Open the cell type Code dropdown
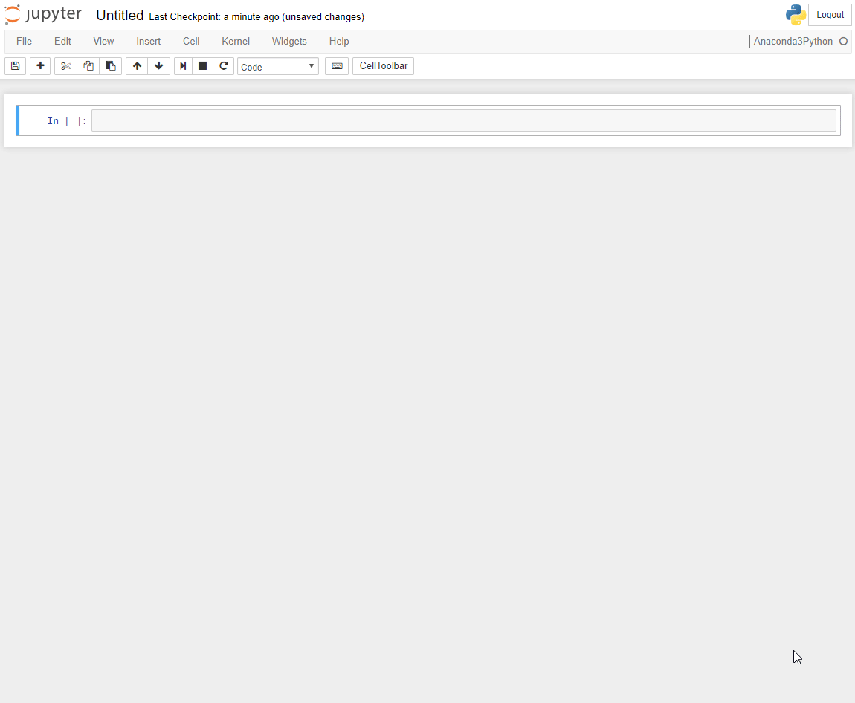 click(277, 66)
